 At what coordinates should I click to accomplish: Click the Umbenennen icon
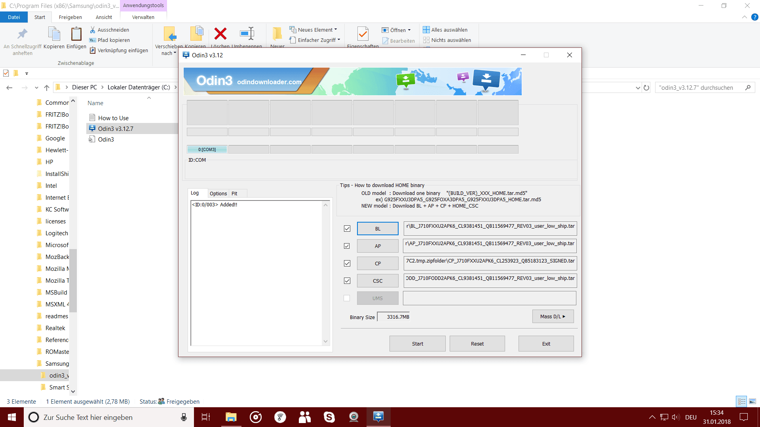pyautogui.click(x=247, y=34)
